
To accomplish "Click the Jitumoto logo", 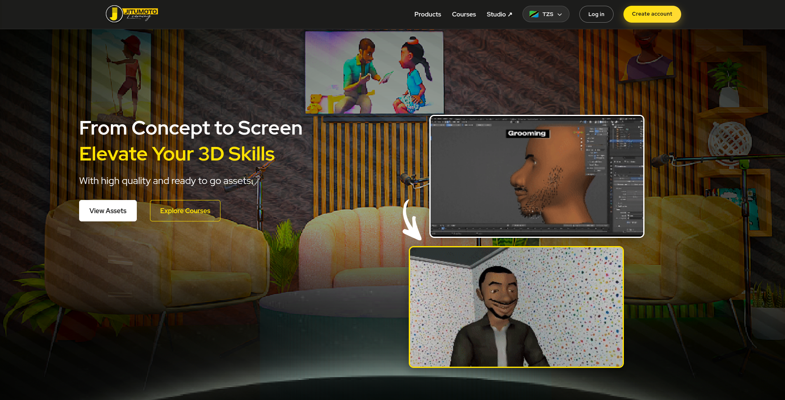I will click(x=131, y=14).
